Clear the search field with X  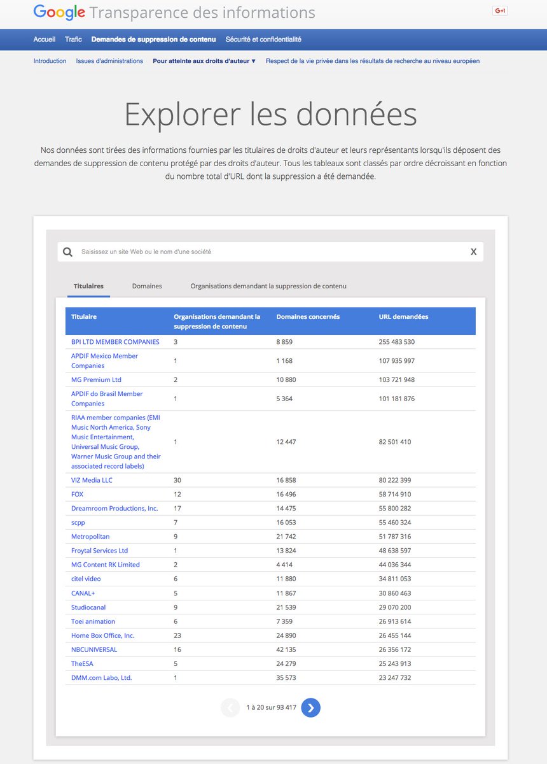click(473, 251)
